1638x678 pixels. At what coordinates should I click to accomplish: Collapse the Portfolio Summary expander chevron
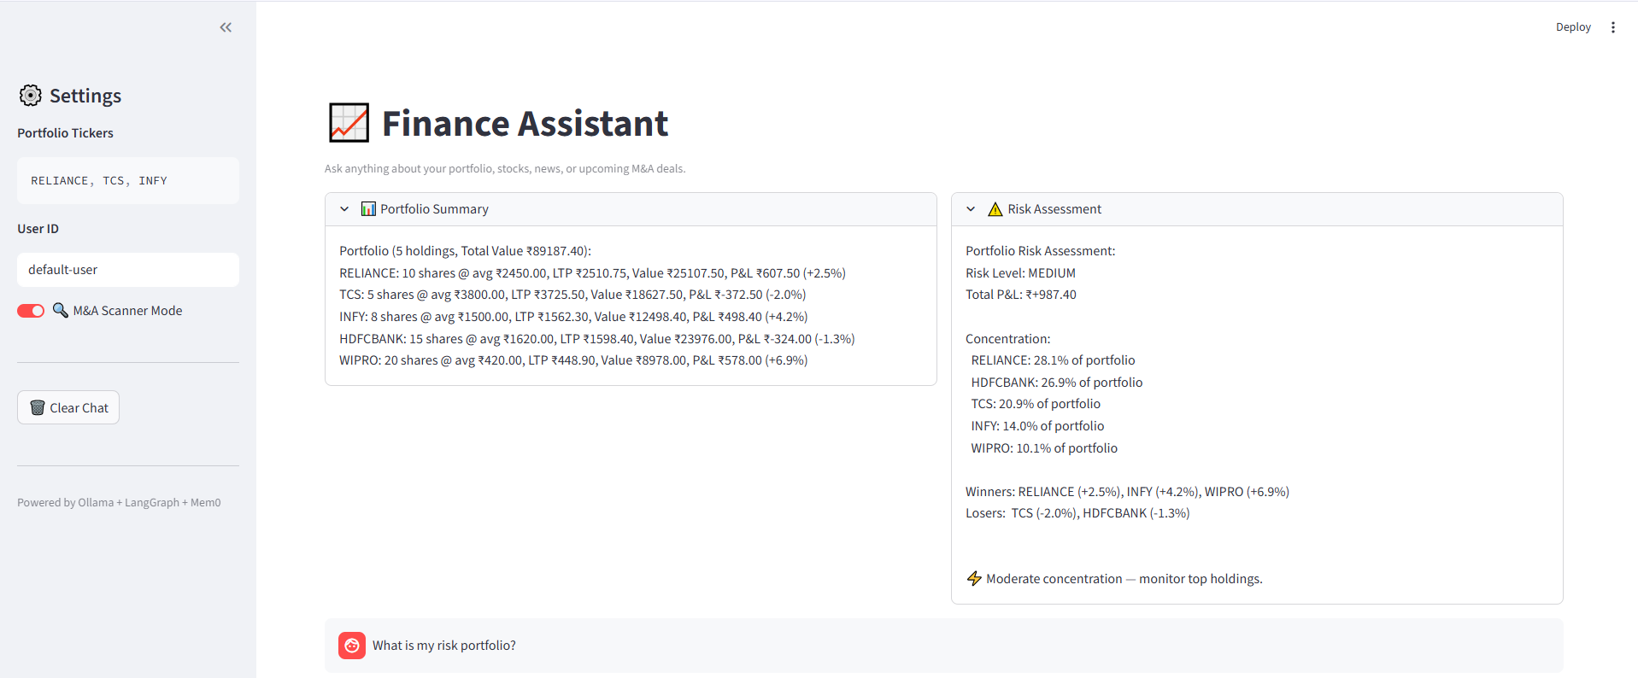click(344, 209)
